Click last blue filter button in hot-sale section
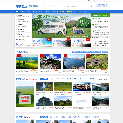The image size is (123, 123). pyautogui.click(x=105, y=52)
